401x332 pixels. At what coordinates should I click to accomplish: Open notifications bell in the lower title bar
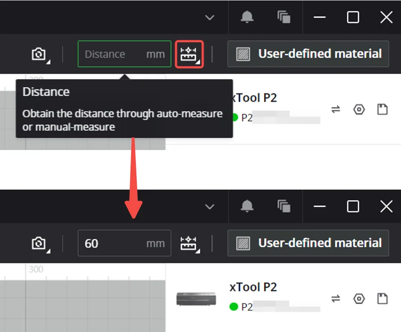(247, 206)
